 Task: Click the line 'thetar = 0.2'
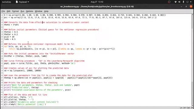point(11,34)
